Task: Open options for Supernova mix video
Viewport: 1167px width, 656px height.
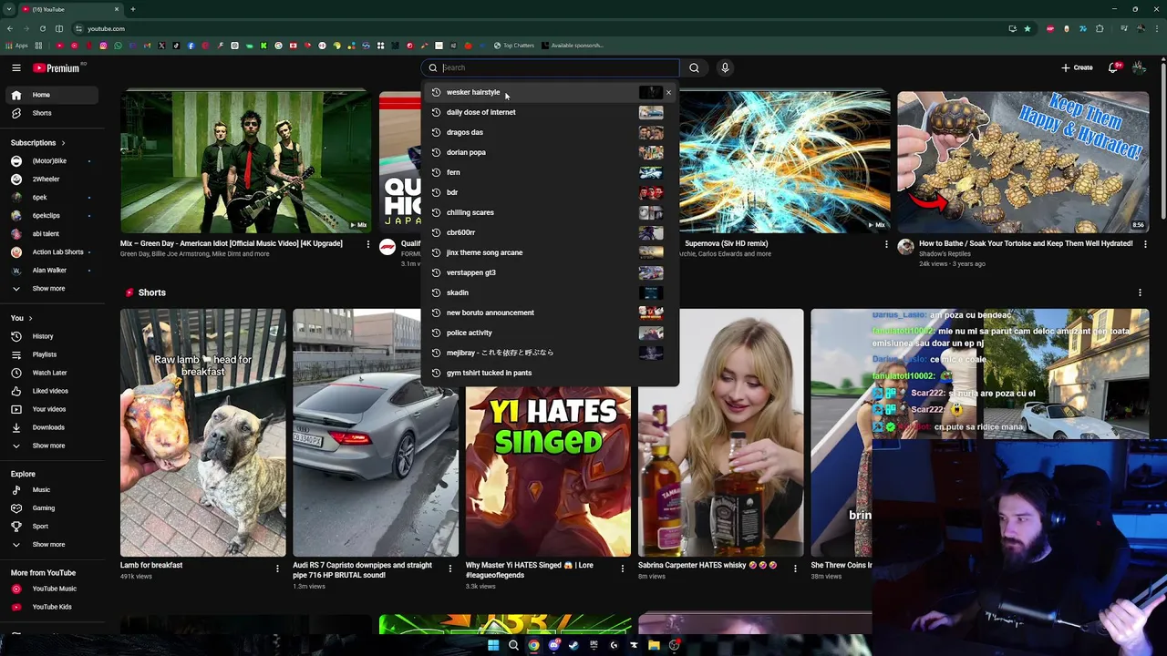Action: tap(886, 244)
